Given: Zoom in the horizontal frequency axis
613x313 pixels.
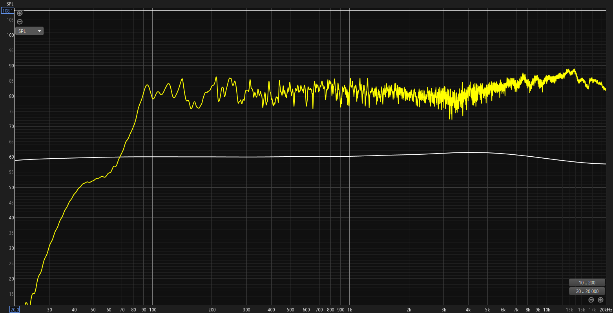Looking at the screenshot, I should (600, 300).
